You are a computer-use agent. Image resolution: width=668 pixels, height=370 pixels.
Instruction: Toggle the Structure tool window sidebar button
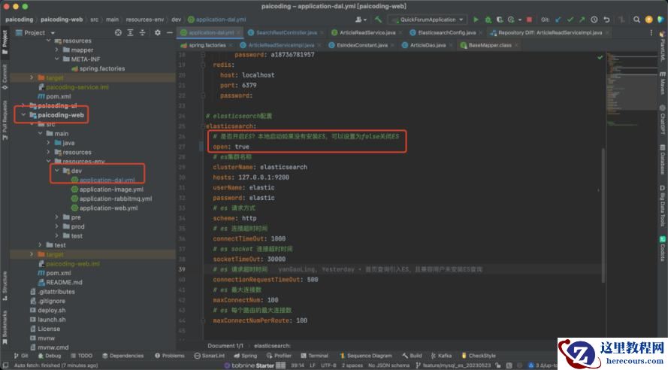(5, 282)
